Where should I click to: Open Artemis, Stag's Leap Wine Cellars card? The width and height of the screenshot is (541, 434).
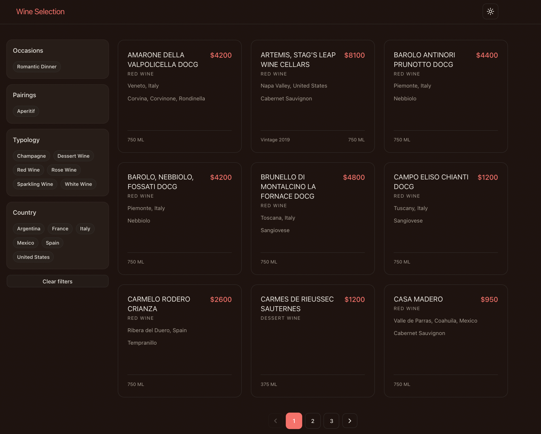(x=313, y=96)
